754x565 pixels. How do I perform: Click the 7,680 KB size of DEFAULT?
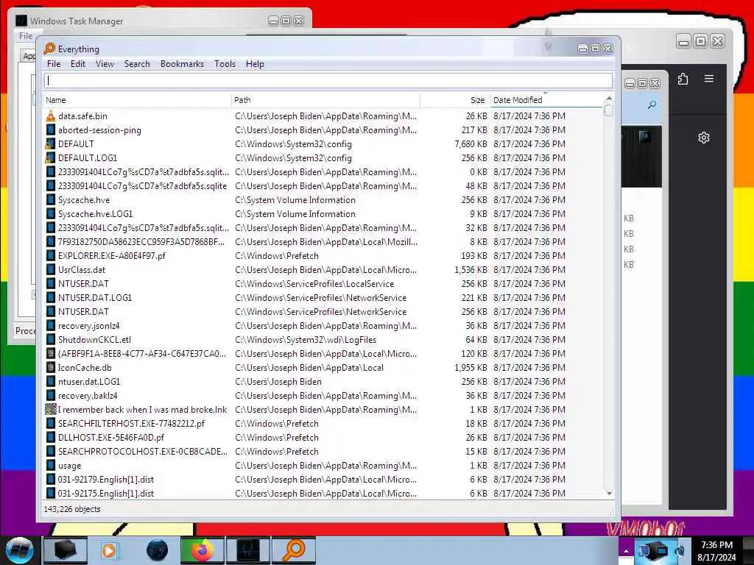click(471, 143)
